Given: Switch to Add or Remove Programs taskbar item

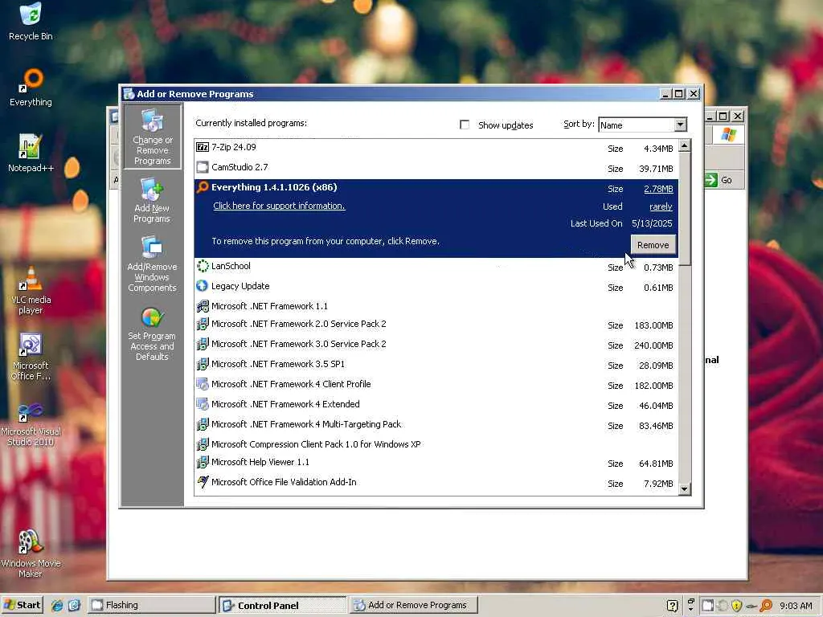Looking at the screenshot, I should point(413,605).
